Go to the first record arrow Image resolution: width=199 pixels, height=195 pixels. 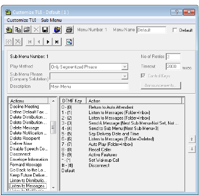[30, 42]
